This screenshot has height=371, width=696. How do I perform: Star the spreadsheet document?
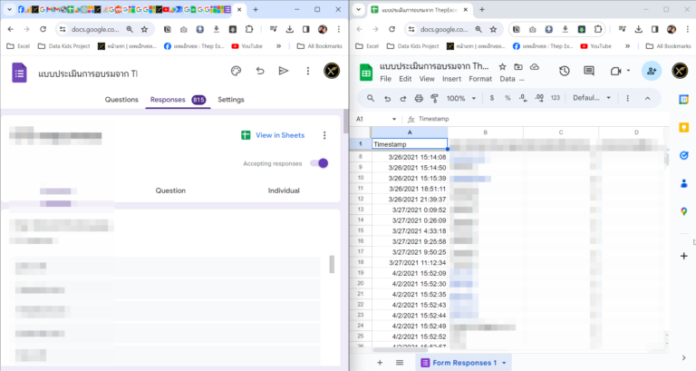[502, 66]
